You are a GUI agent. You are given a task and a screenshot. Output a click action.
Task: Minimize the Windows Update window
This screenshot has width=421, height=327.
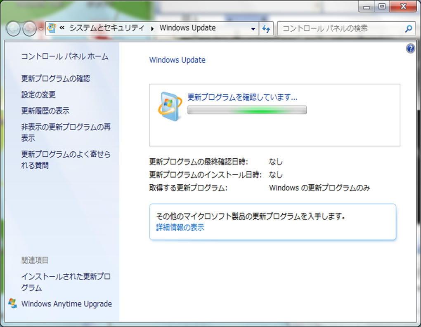pos(367,7)
